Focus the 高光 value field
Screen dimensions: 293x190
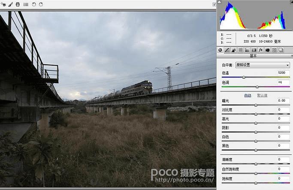click(x=284, y=118)
